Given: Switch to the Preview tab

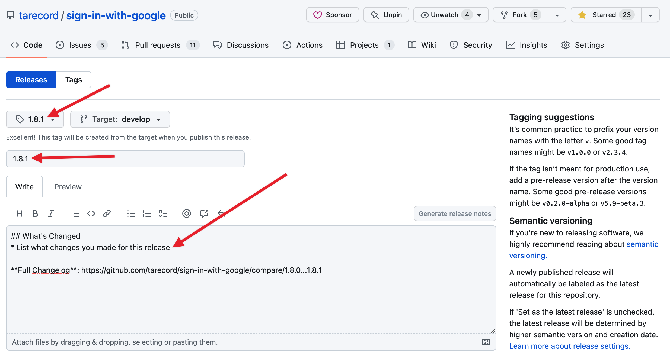Looking at the screenshot, I should tap(68, 187).
